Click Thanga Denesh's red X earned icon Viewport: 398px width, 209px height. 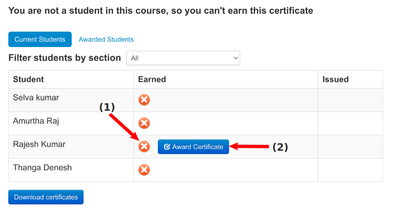[x=144, y=170]
